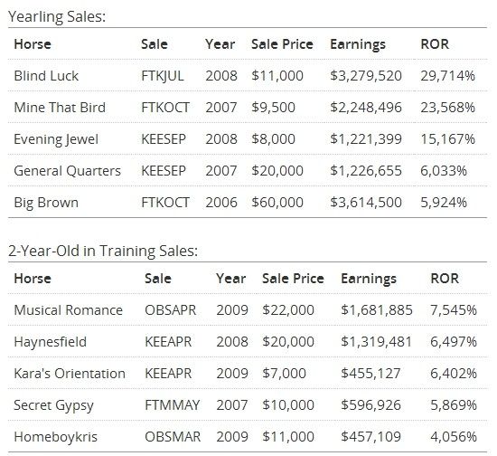Click the Blind Luck horse name
497x456 pixels.
(x=46, y=76)
